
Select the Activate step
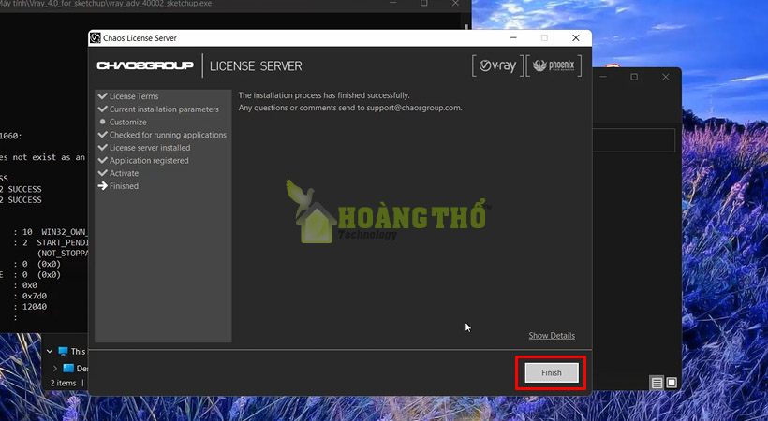124,173
